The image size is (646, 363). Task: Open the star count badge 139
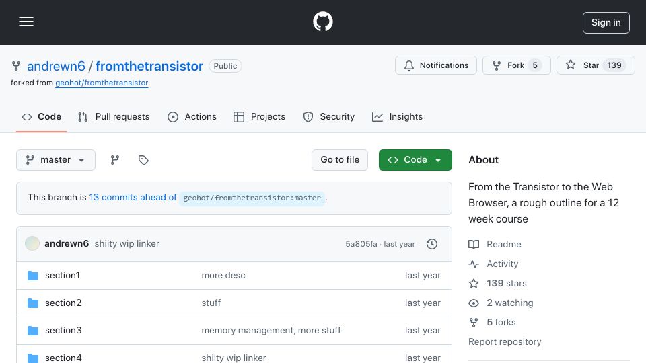pyautogui.click(x=614, y=65)
